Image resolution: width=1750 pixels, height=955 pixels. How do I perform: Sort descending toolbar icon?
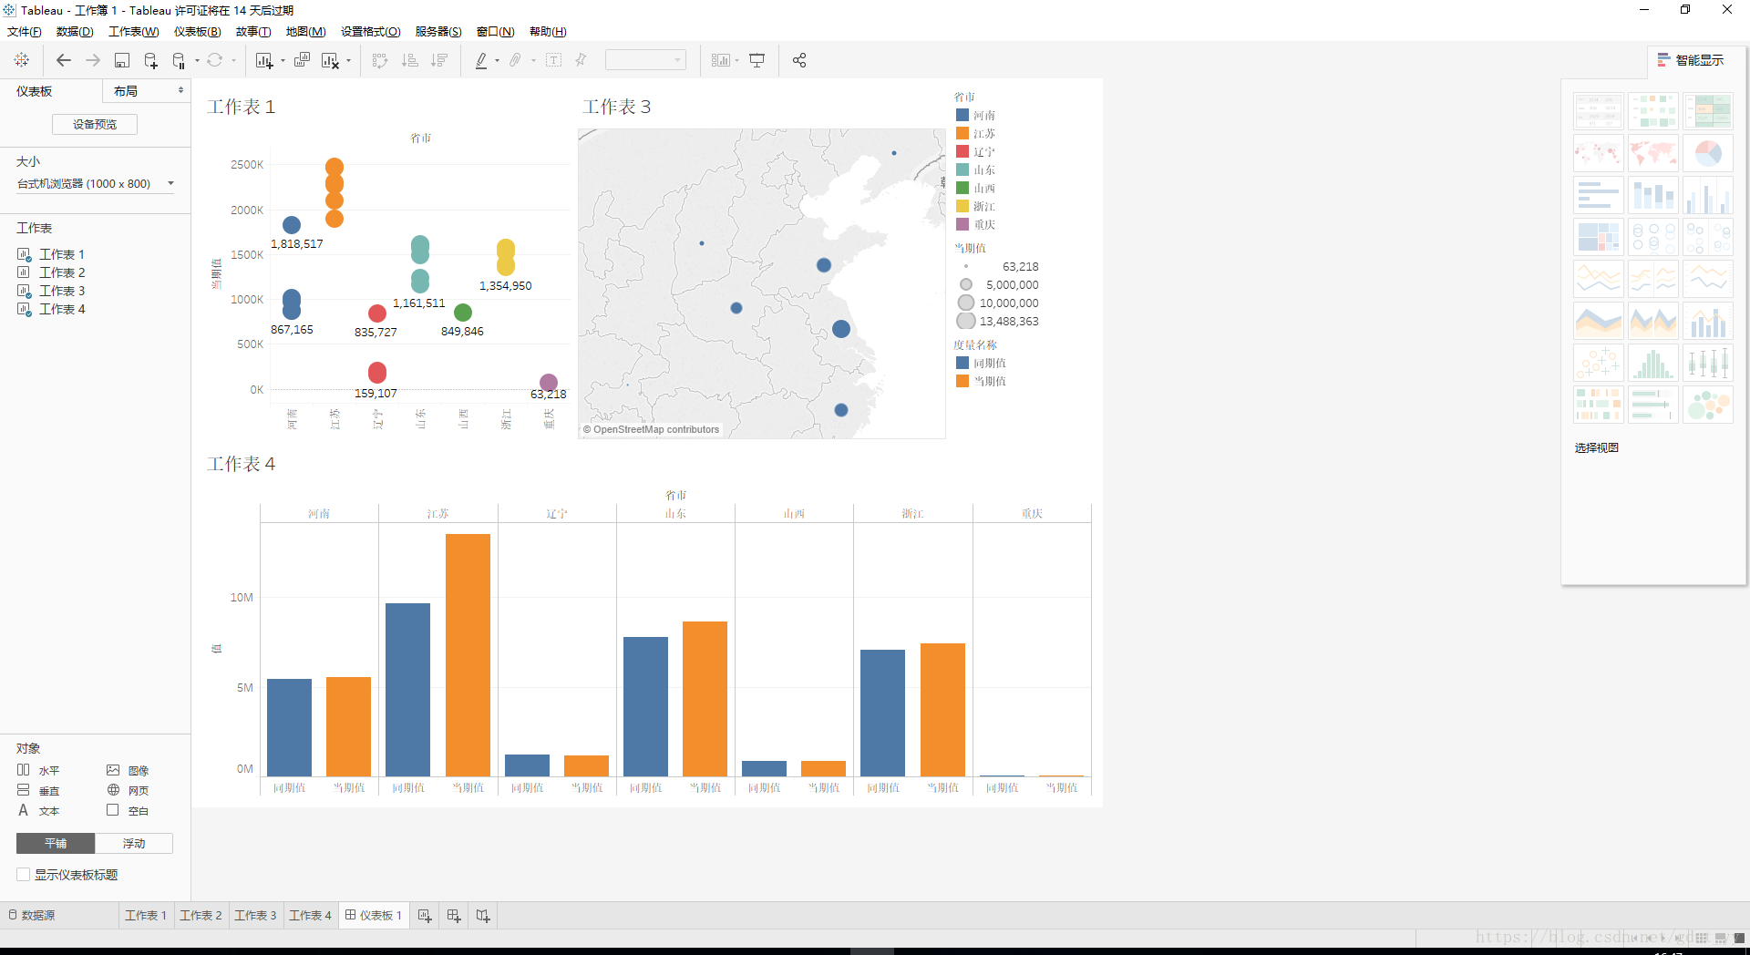[439, 60]
